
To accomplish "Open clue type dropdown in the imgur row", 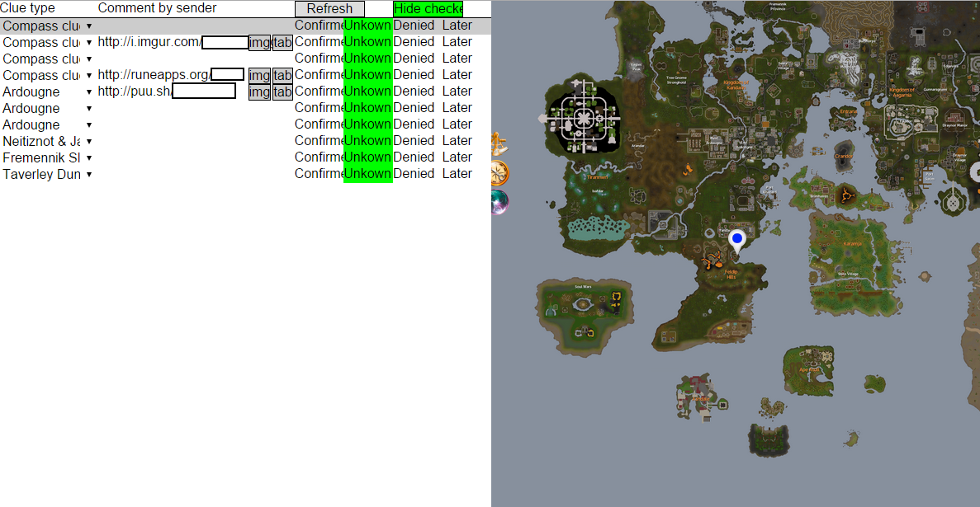I will pos(48,43).
